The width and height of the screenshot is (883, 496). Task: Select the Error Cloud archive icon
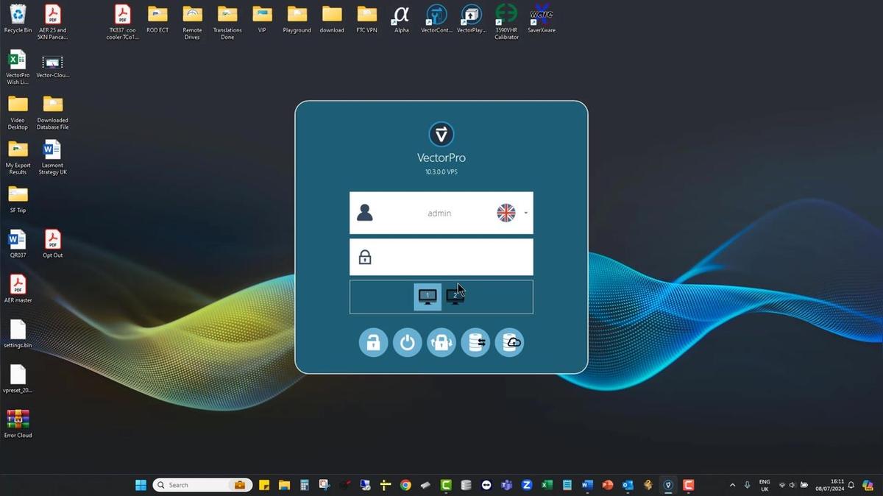[18, 424]
